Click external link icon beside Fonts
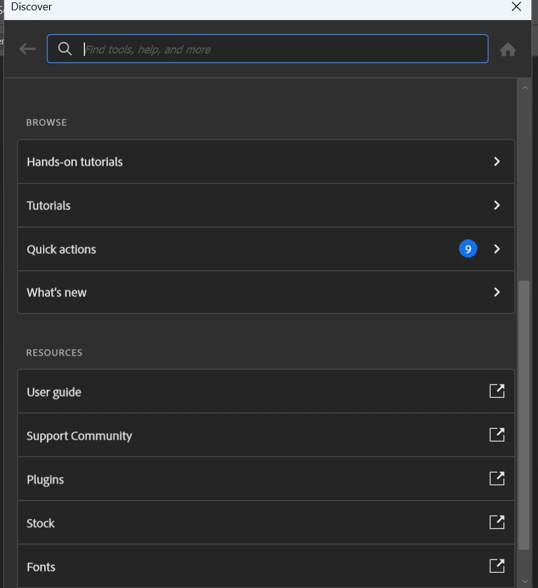Image resolution: width=538 pixels, height=588 pixels. tap(497, 566)
